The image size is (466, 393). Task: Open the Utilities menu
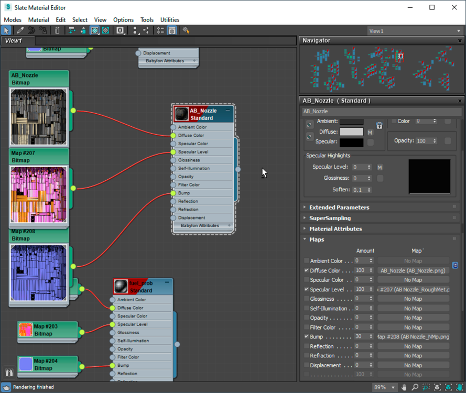click(170, 20)
